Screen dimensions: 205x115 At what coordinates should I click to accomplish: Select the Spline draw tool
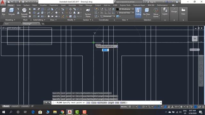pyautogui.click(x=49, y=13)
